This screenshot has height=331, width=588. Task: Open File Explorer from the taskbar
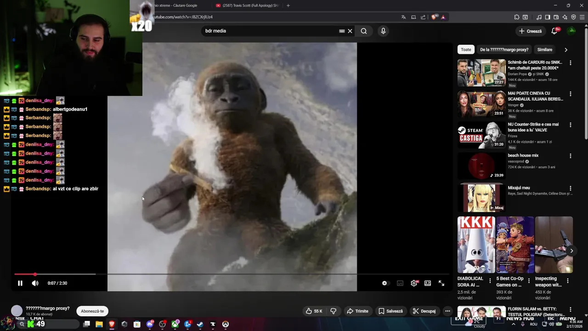pyautogui.click(x=99, y=324)
